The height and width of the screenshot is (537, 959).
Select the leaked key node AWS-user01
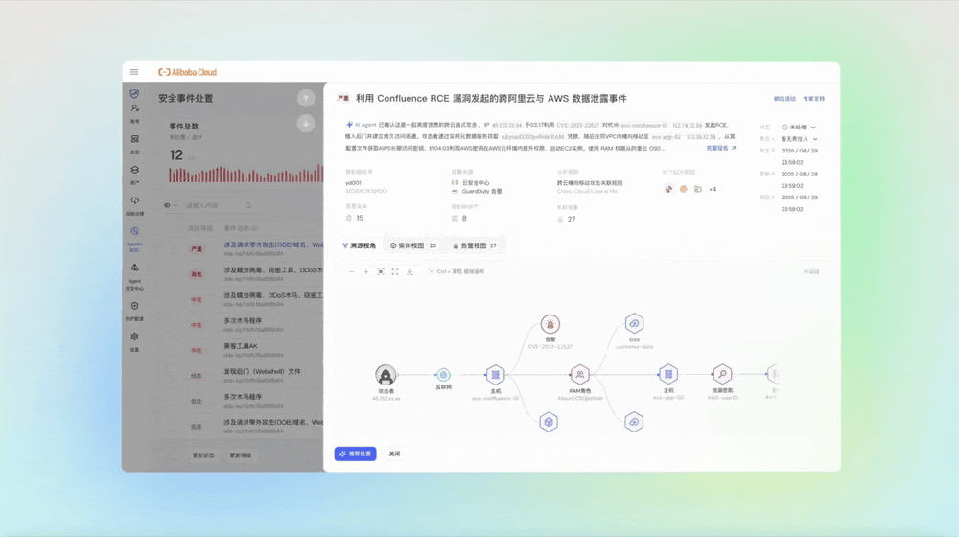[x=722, y=374]
